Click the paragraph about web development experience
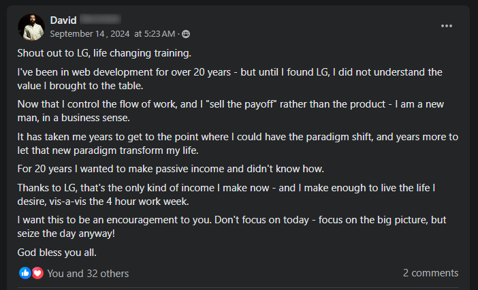 [229, 77]
